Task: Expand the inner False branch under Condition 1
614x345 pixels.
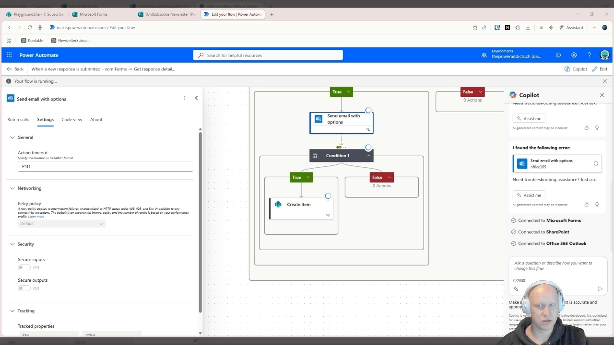Action: [382, 177]
